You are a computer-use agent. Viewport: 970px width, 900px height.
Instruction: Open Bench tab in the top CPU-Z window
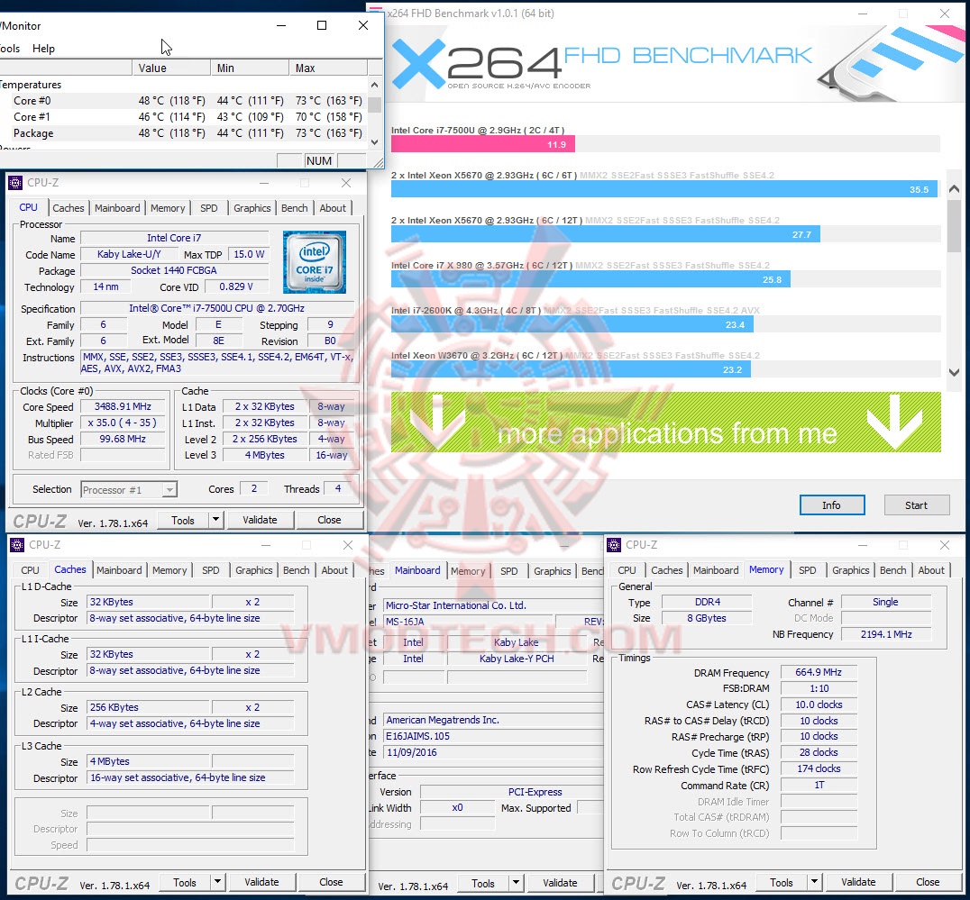click(295, 208)
